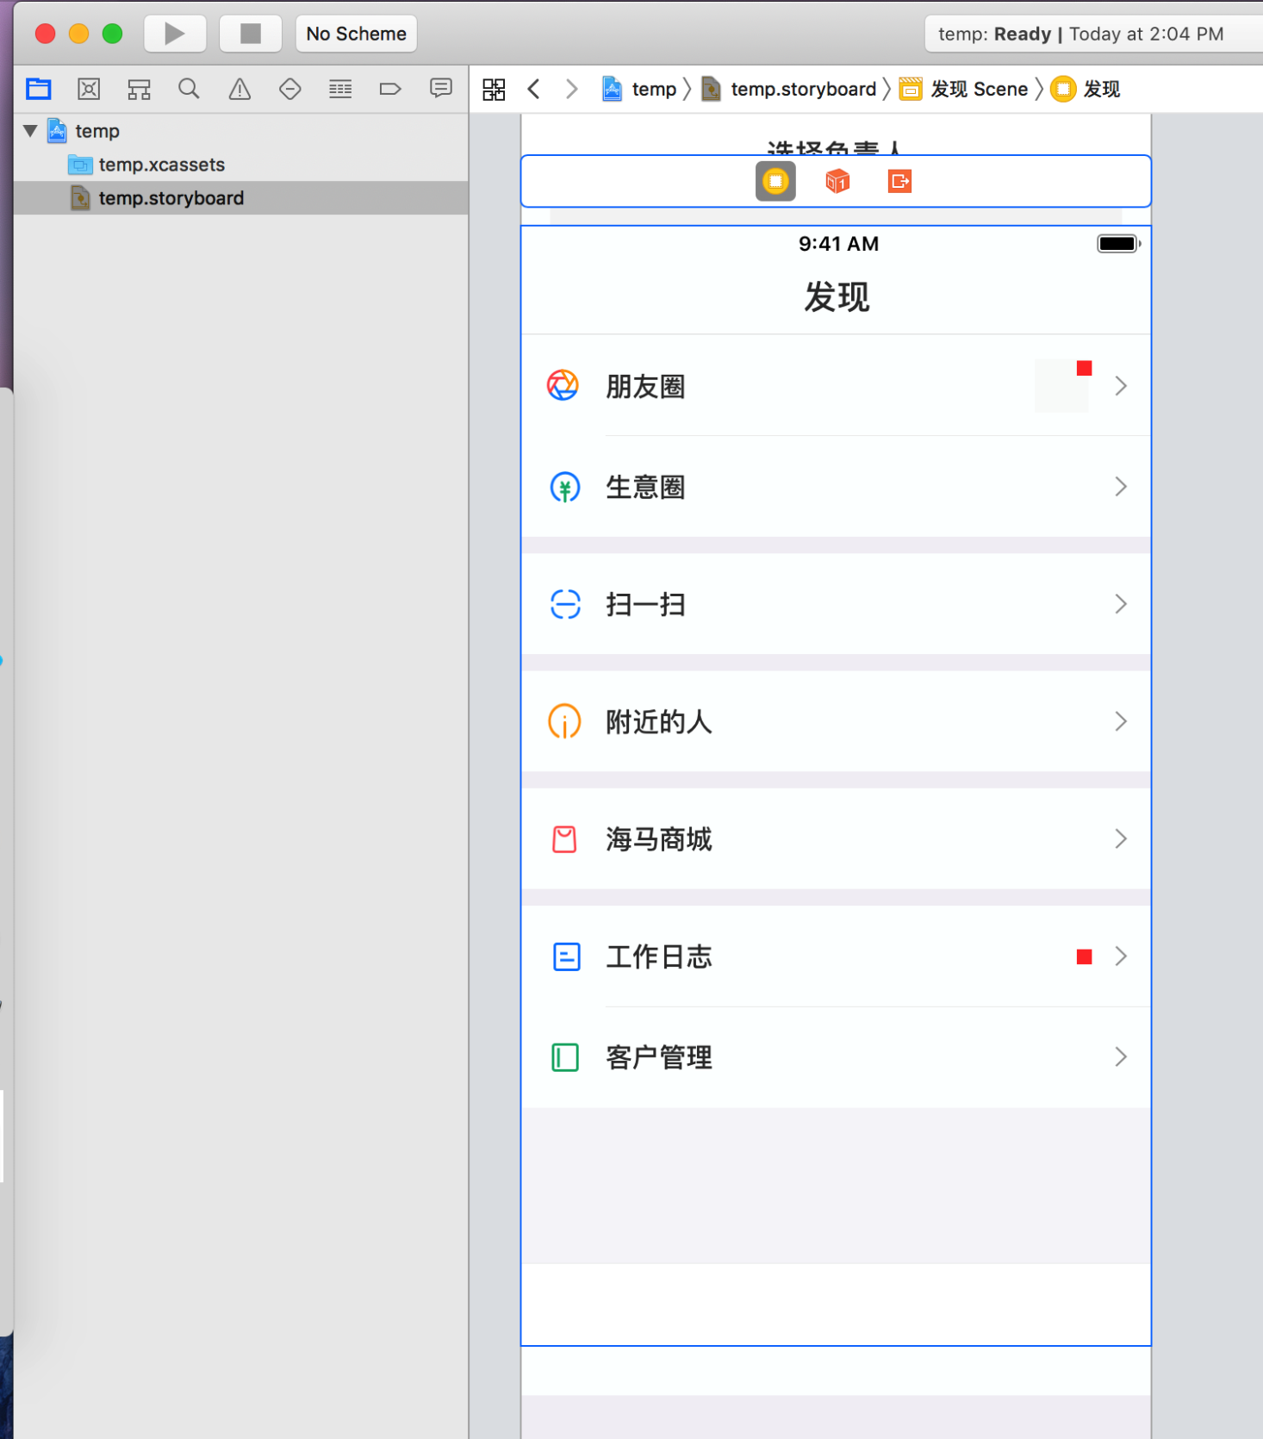Image resolution: width=1263 pixels, height=1439 pixels.
Task: Click the 发现 Scene breadcrumb item
Action: 964,89
